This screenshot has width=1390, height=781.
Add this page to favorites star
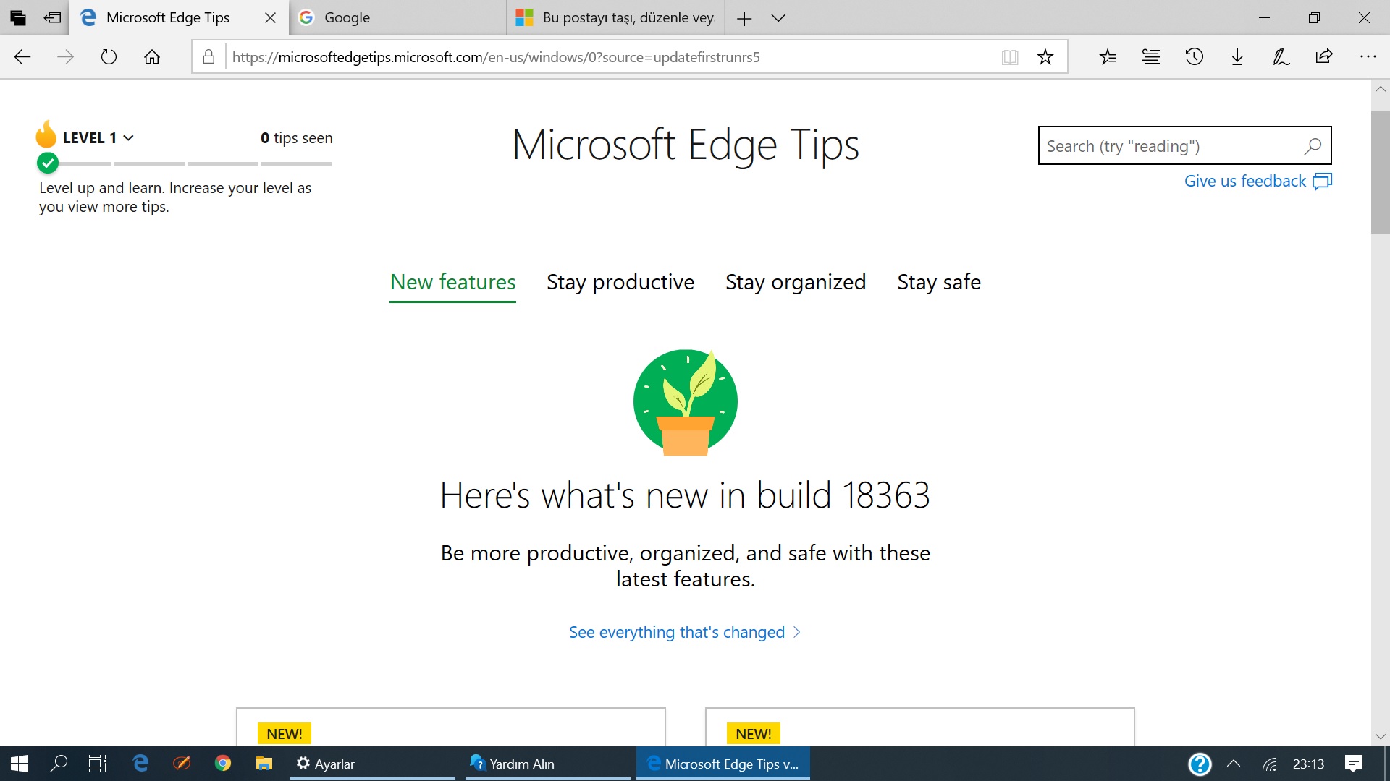1045,57
